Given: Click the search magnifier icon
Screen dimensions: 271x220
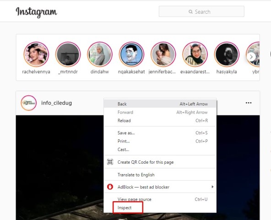Looking at the screenshot, I should pyautogui.click(x=190, y=11).
